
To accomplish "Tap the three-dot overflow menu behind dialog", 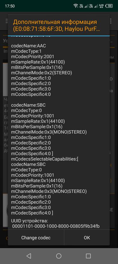I will 111,21.
